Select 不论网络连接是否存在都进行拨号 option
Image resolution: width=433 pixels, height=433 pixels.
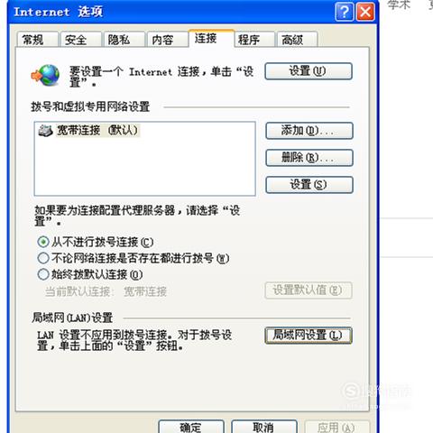pos(43,258)
